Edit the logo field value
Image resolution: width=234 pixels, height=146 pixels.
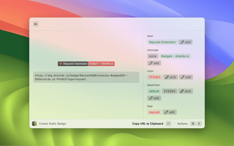tap(170, 112)
